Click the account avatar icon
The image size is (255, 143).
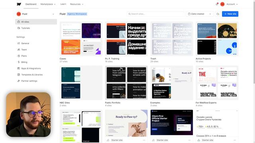pos(222,4)
